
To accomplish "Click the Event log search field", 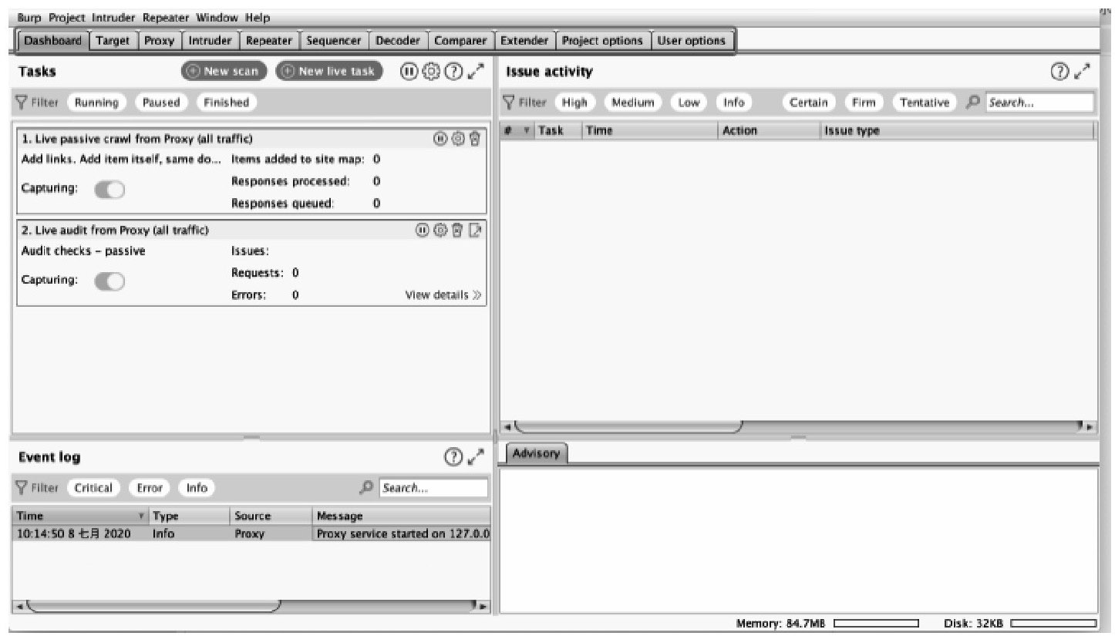I will (x=433, y=488).
